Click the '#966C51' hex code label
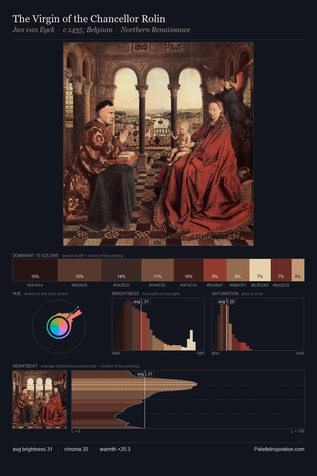The width and height of the screenshot is (317, 476). [x=238, y=285]
